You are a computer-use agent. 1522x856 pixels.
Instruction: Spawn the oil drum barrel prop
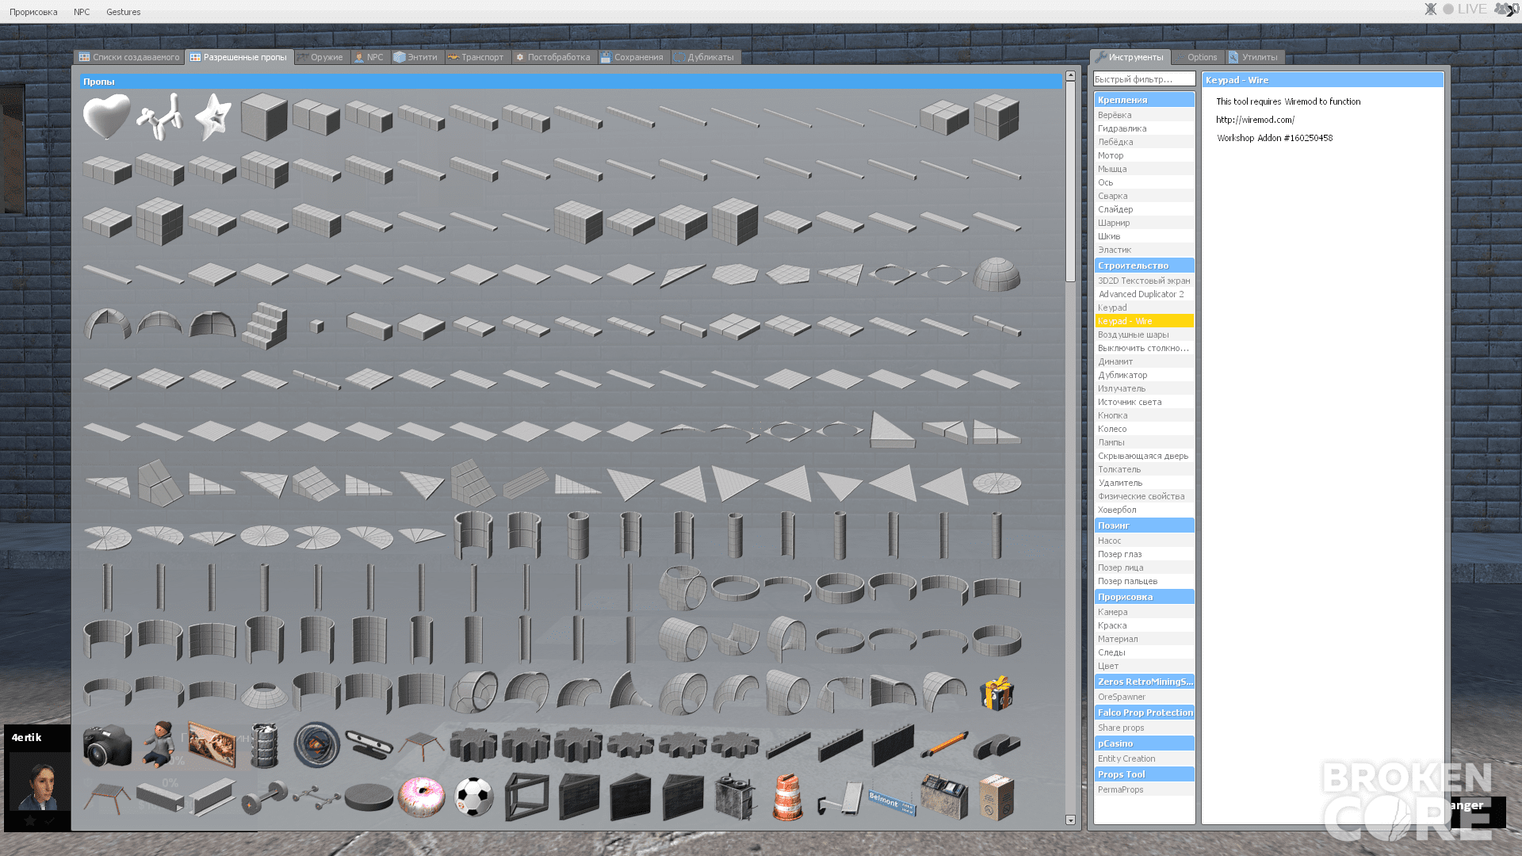tap(264, 745)
